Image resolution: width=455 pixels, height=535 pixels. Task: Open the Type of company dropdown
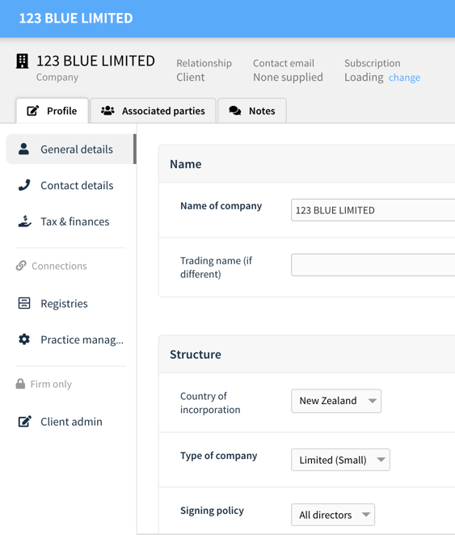click(340, 460)
